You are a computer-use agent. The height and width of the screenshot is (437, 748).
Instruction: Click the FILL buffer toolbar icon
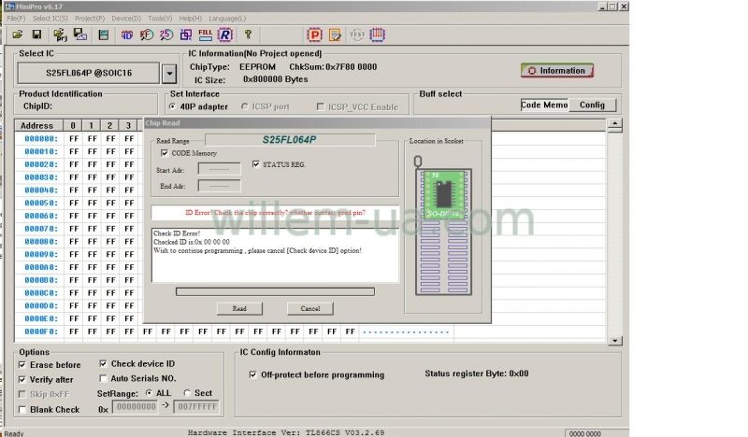pos(206,35)
